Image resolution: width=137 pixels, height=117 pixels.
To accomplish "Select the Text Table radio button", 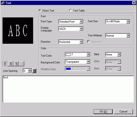I will 70,10.
